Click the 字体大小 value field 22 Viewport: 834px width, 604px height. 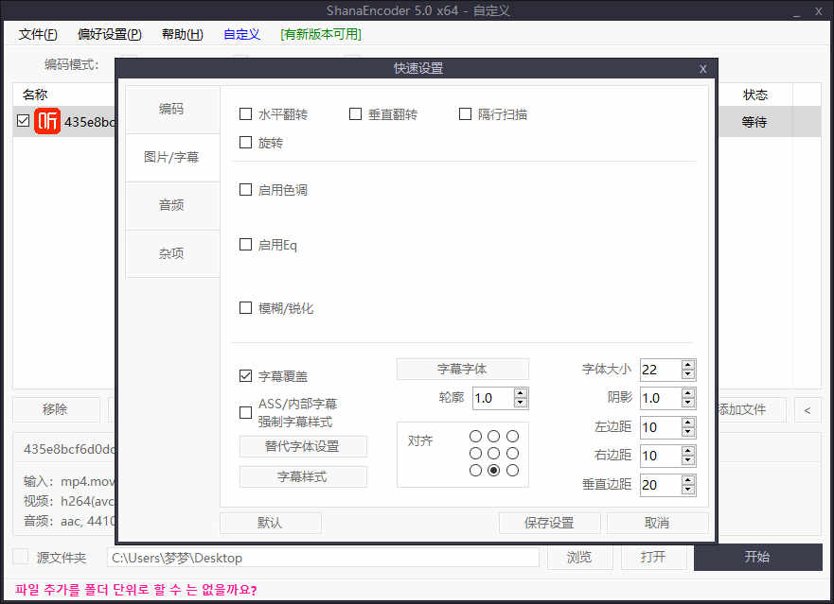[x=661, y=370]
